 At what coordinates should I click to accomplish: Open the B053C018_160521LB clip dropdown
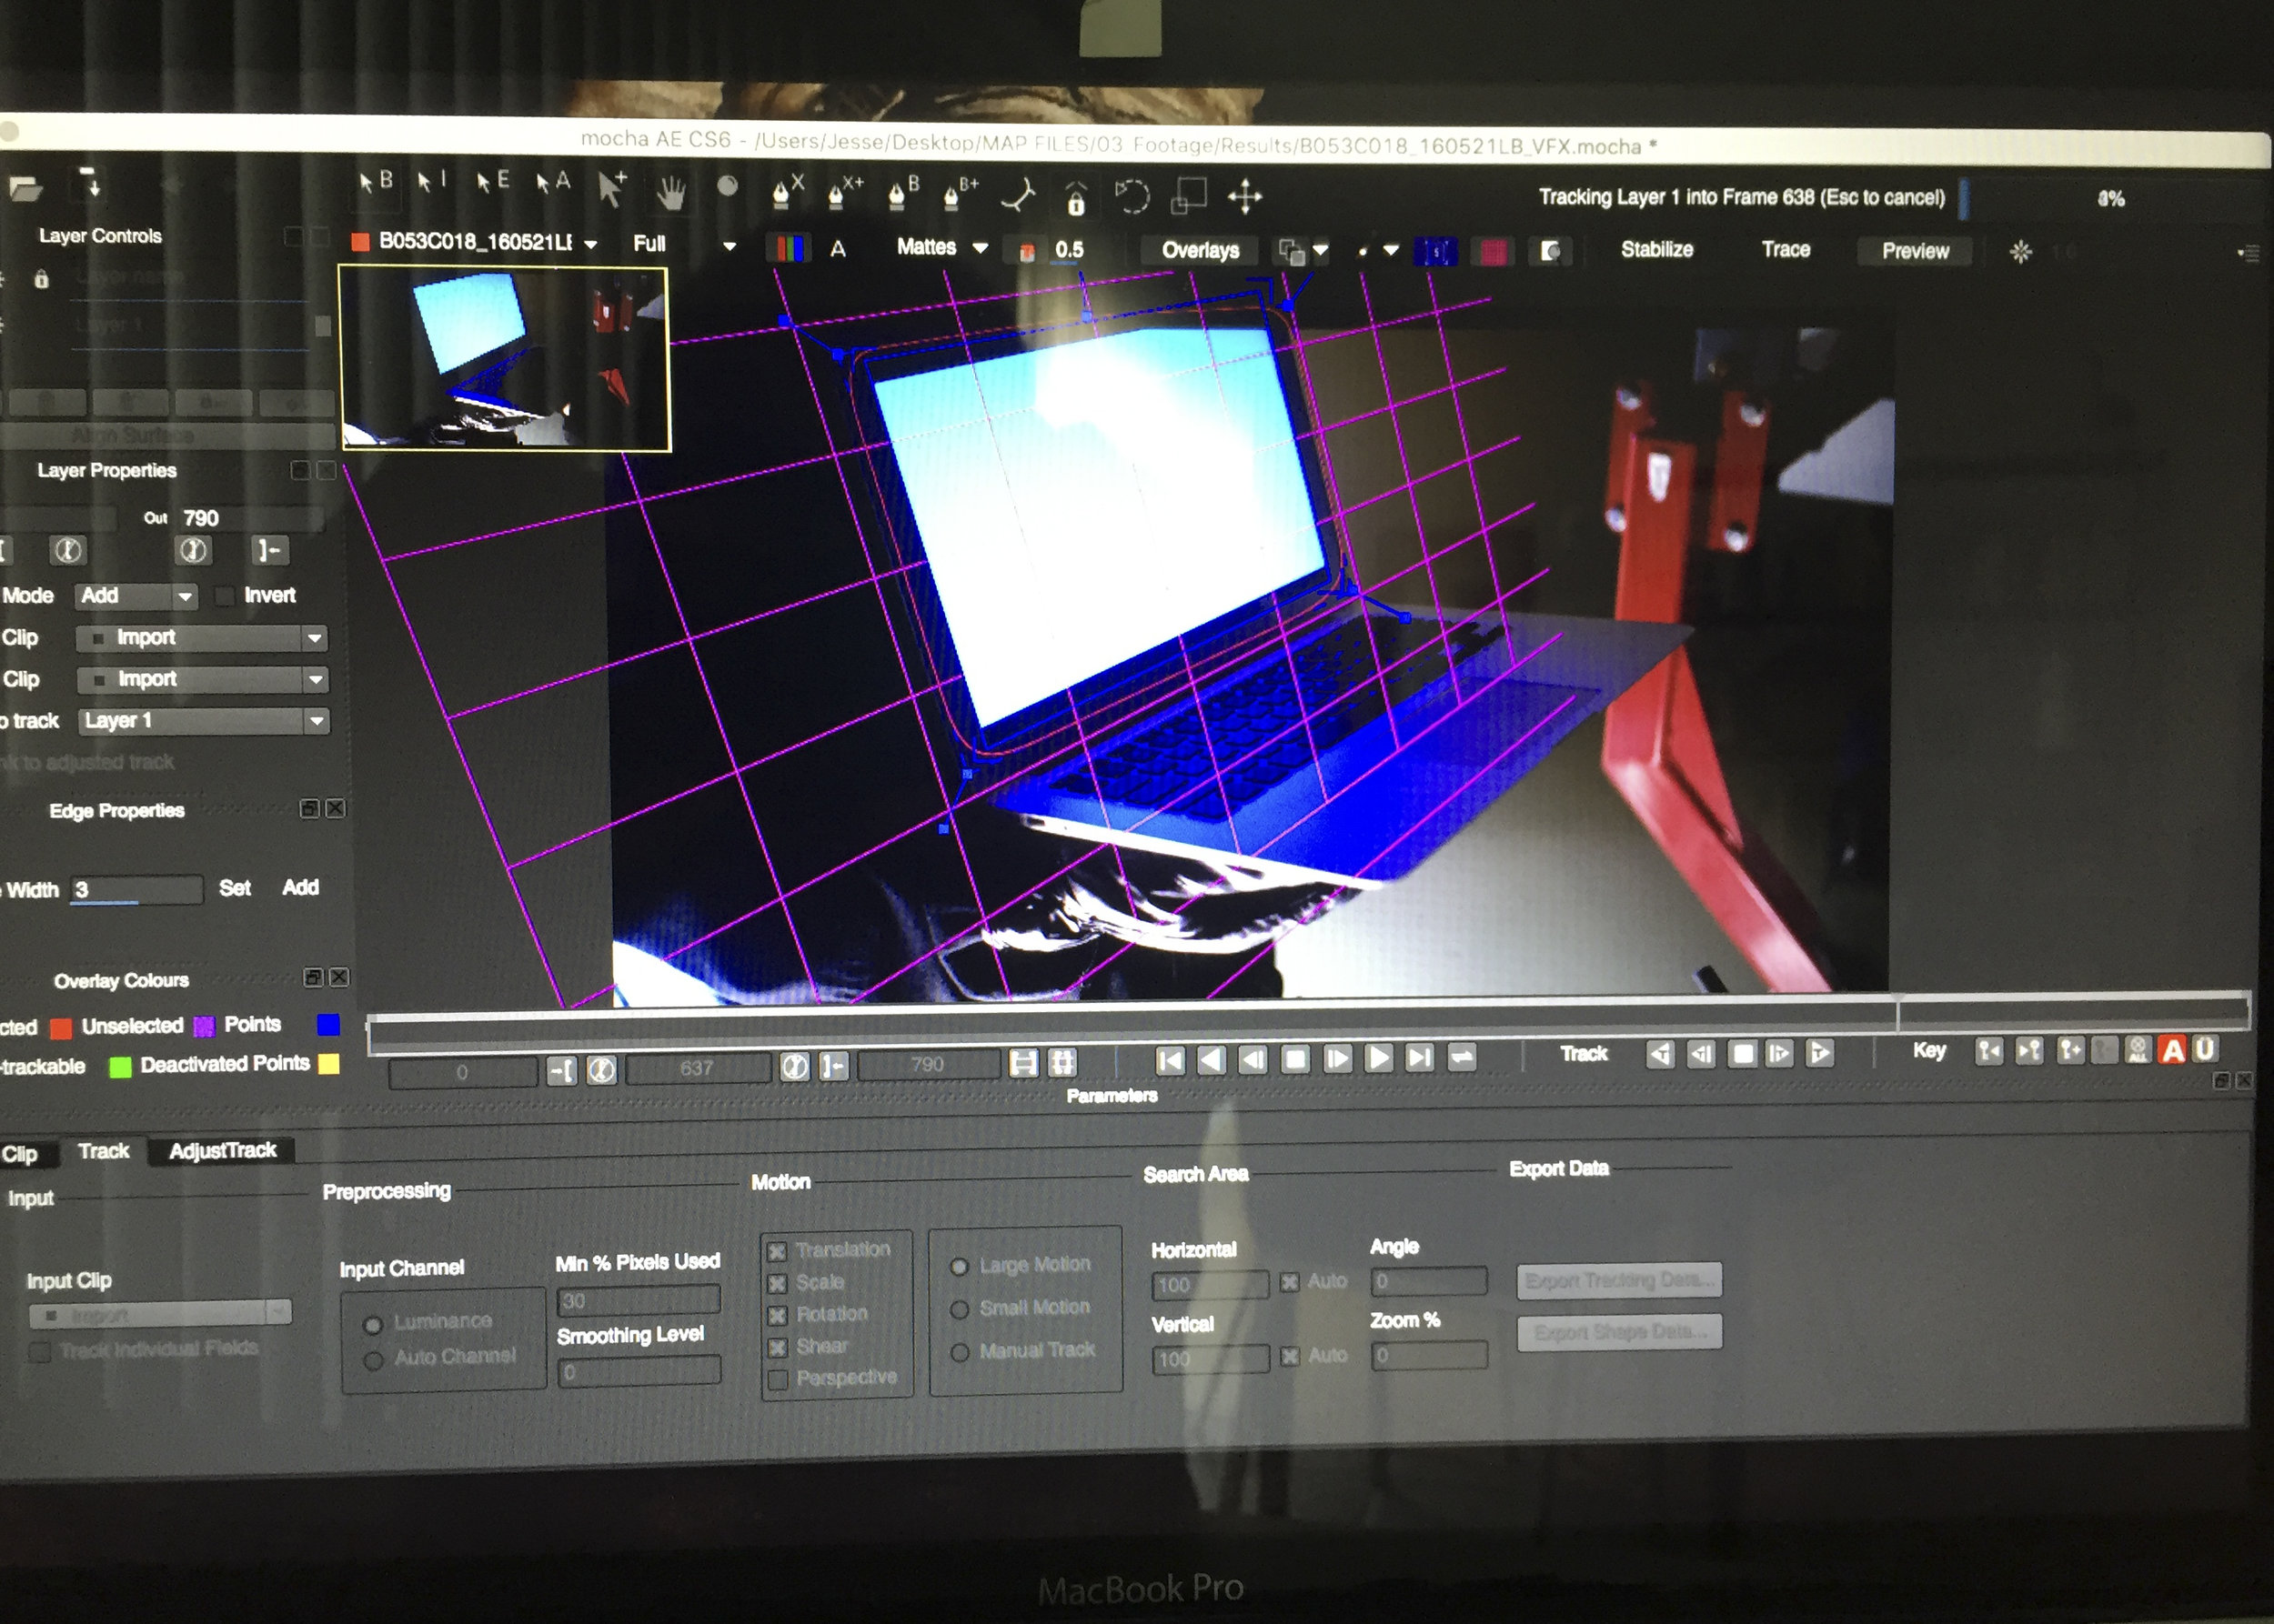(591, 244)
